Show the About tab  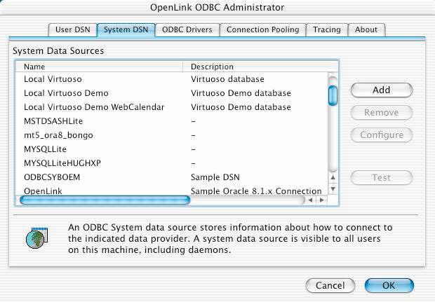(366, 29)
